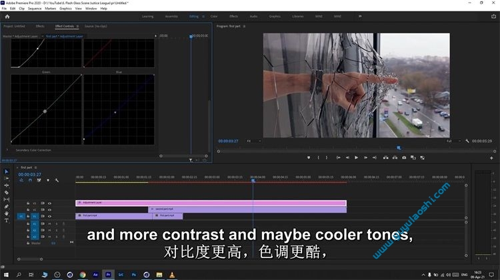Screen dimensions: 500x280
Task: Click Mark Out in Program monitor
Action: click(x=327, y=158)
